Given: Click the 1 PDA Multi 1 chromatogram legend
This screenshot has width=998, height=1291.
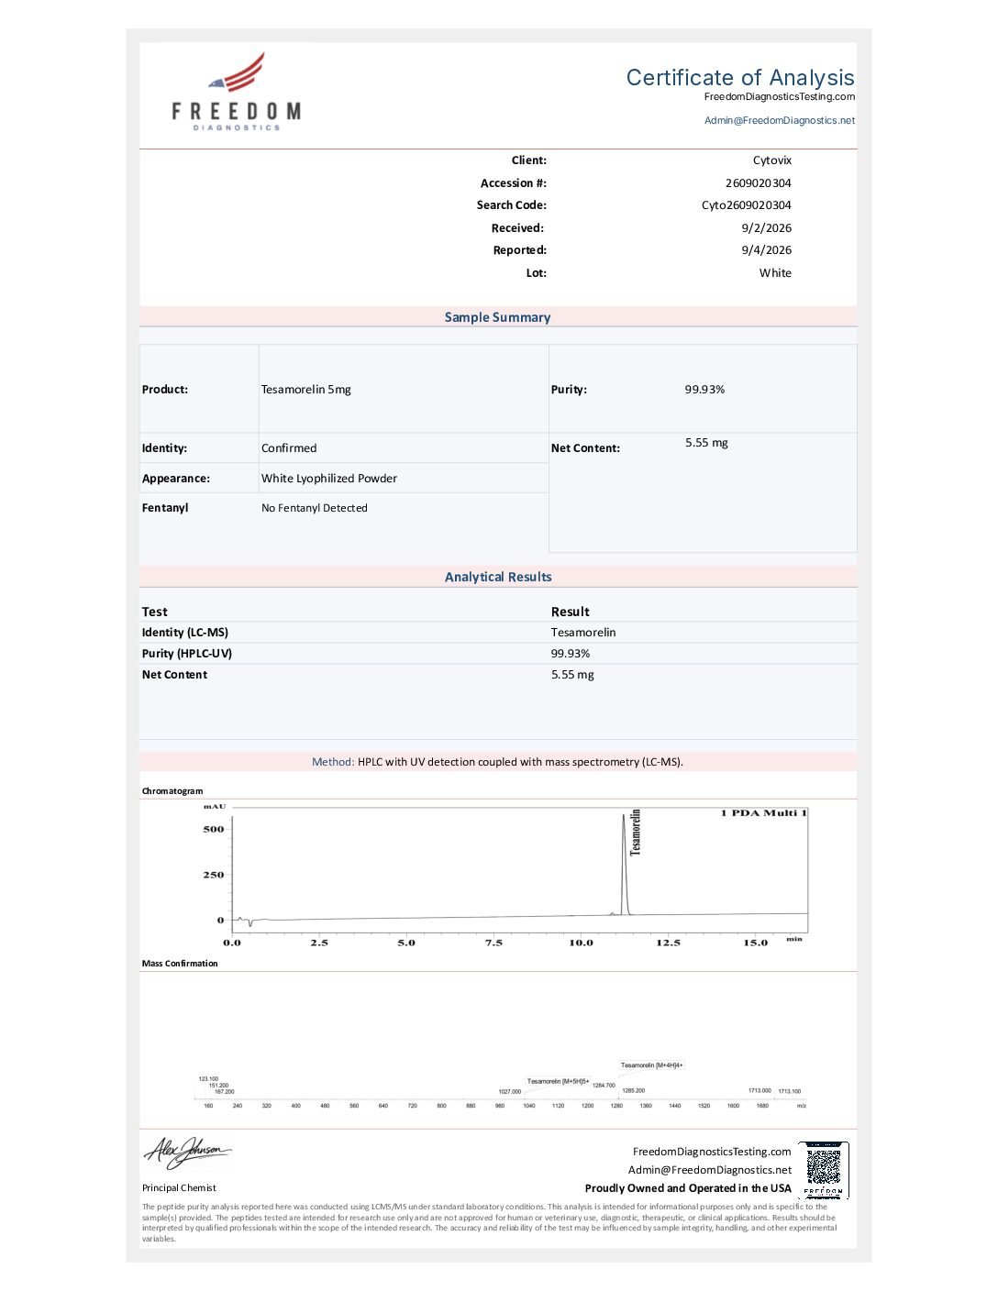Looking at the screenshot, I should [x=763, y=813].
